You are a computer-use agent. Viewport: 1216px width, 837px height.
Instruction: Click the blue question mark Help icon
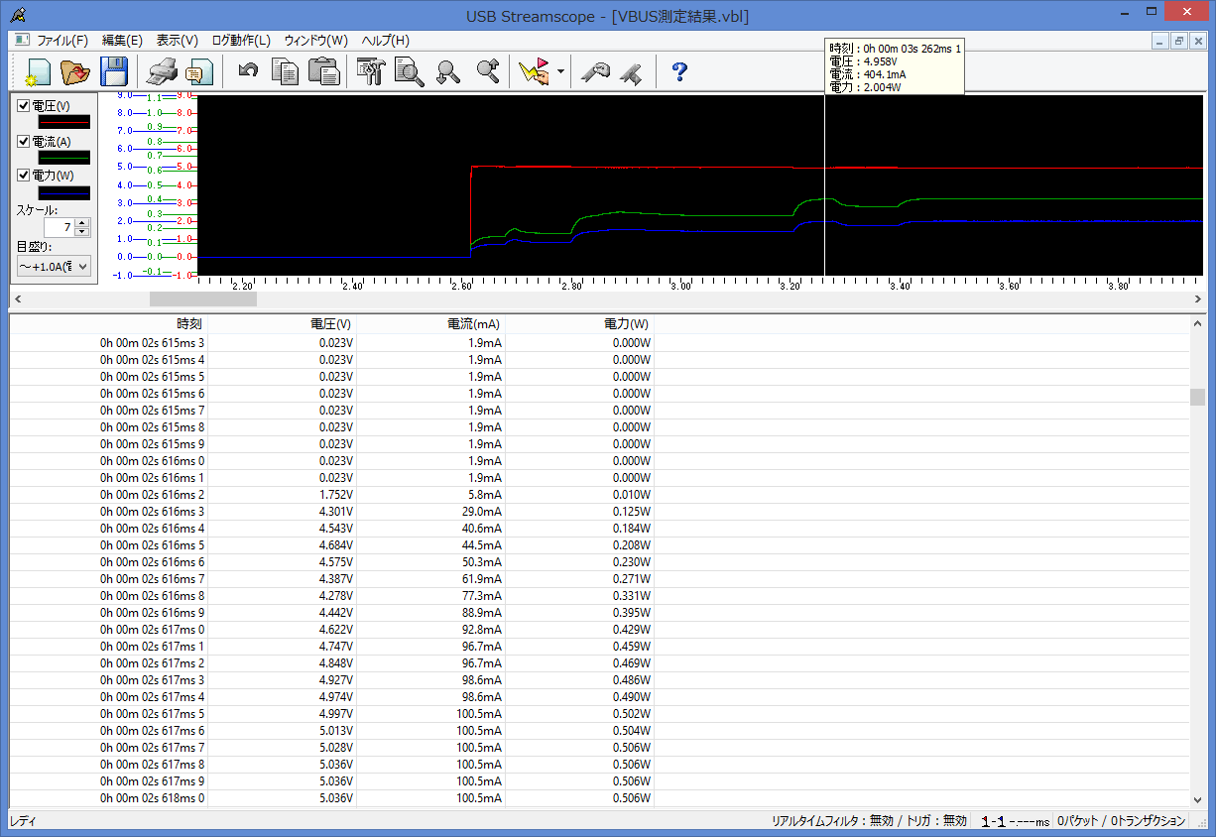coord(679,71)
